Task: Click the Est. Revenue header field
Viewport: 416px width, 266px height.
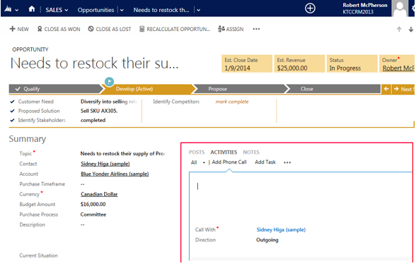Action: [x=299, y=64]
